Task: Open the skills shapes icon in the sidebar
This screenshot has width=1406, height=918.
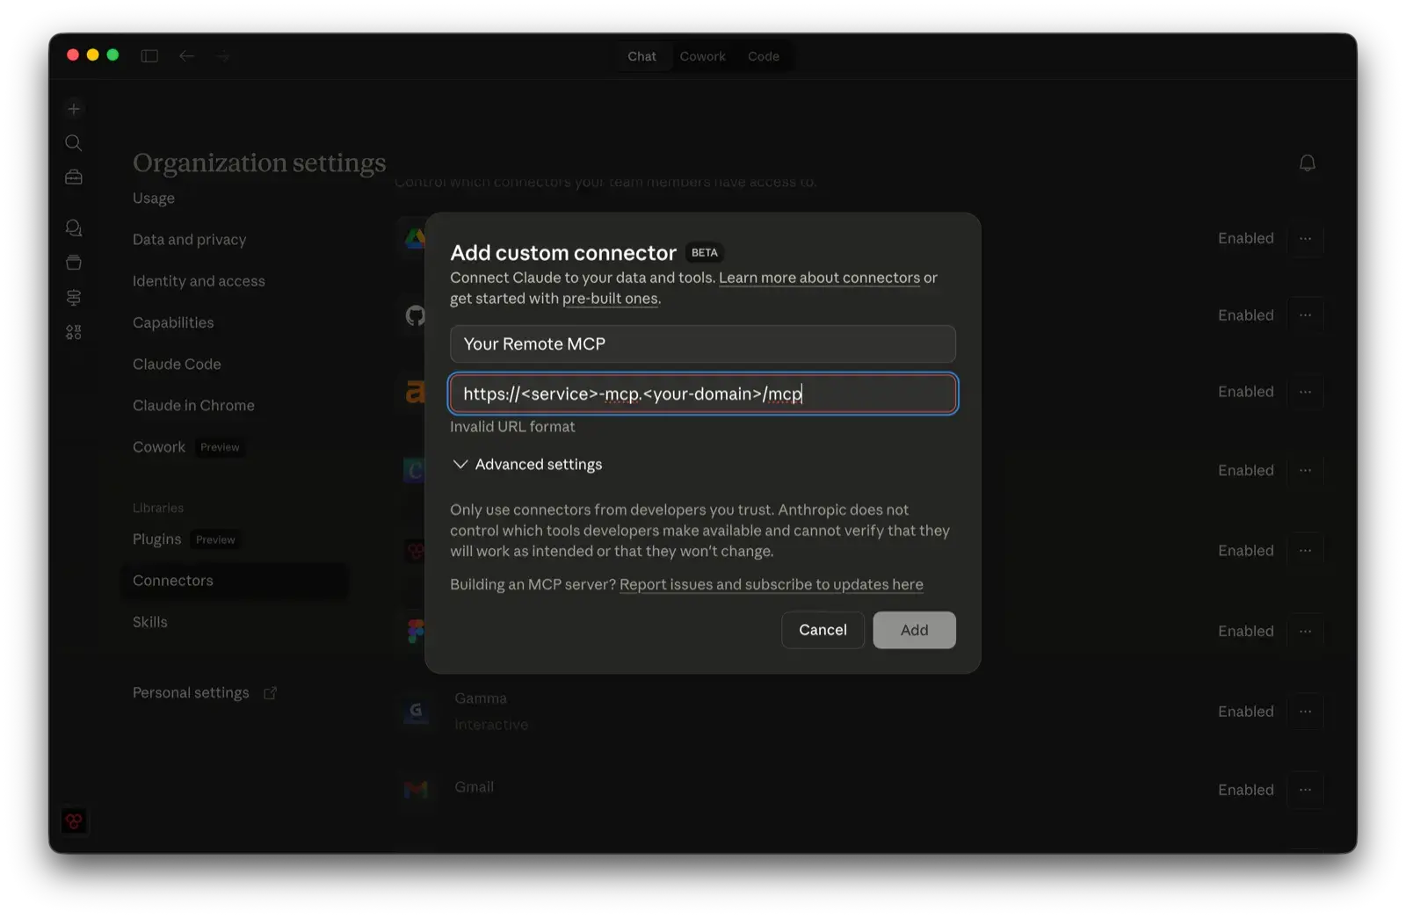Action: point(73,331)
